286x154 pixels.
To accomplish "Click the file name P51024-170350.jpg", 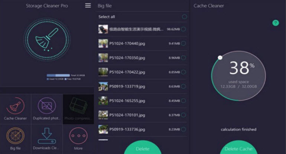I will pos(127,58).
